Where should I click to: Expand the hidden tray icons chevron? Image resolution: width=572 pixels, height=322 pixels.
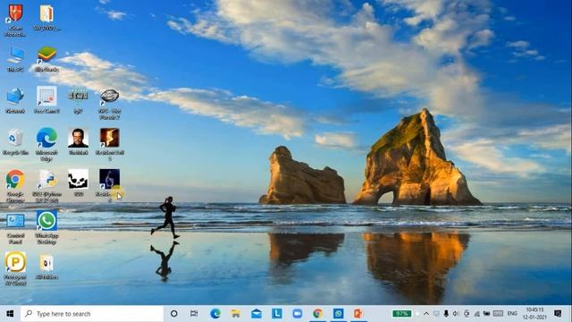click(426, 314)
